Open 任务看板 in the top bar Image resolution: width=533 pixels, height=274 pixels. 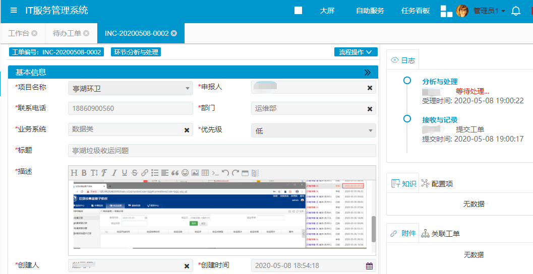tap(416, 11)
